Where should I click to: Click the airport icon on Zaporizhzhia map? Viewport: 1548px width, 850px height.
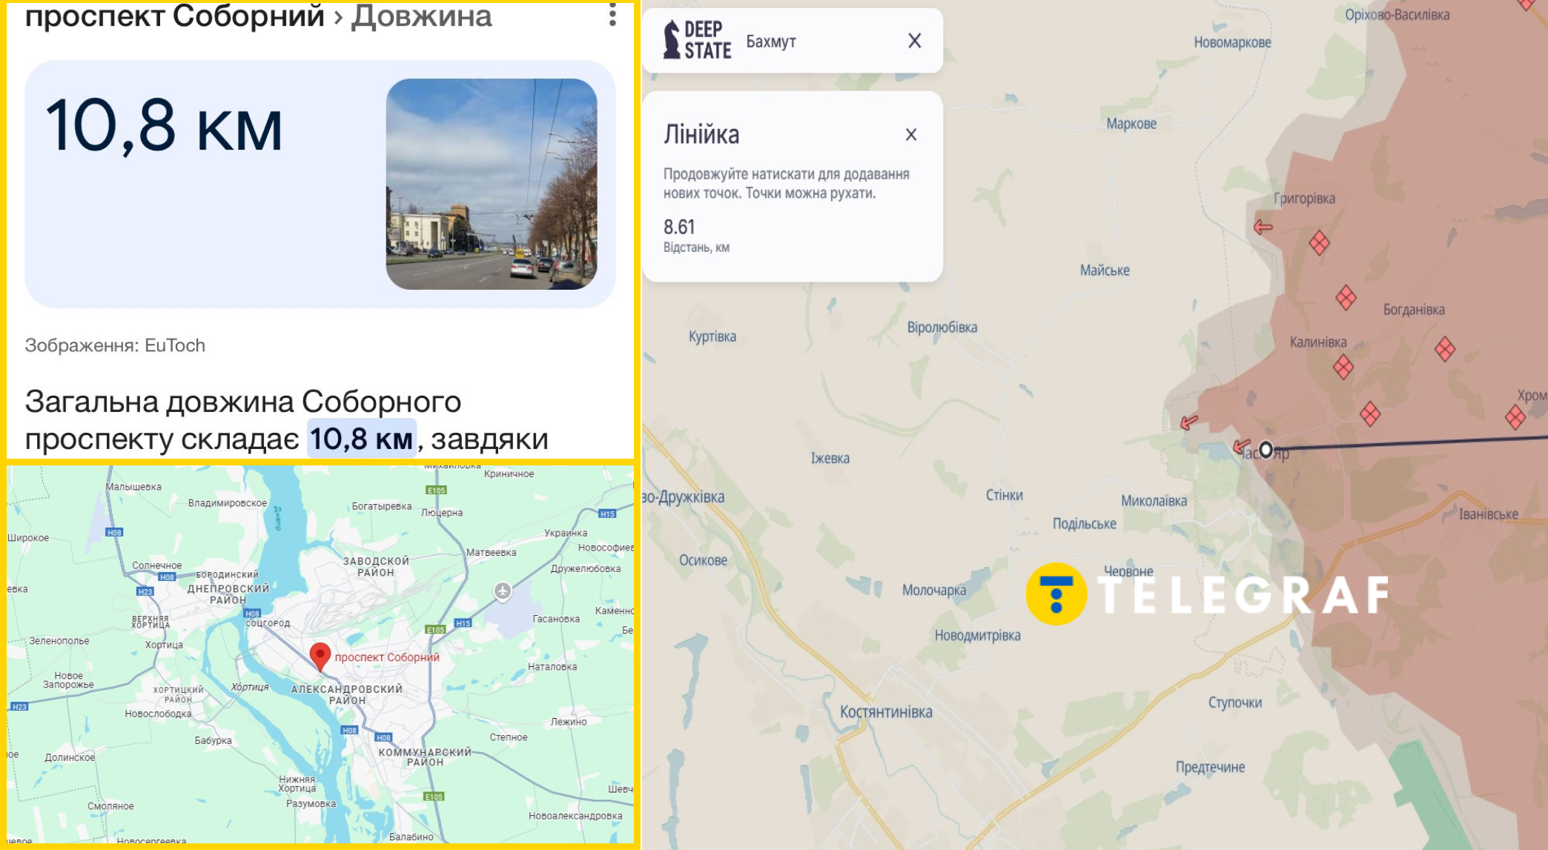[503, 591]
